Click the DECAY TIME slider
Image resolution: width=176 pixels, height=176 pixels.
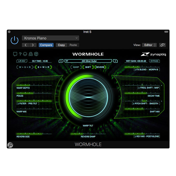point(142,93)
